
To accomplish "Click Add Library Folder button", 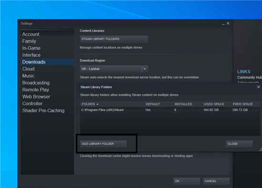I will coord(103,144).
